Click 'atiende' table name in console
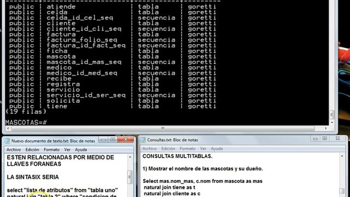The width and height of the screenshot is (350, 197). [x=61, y=7]
